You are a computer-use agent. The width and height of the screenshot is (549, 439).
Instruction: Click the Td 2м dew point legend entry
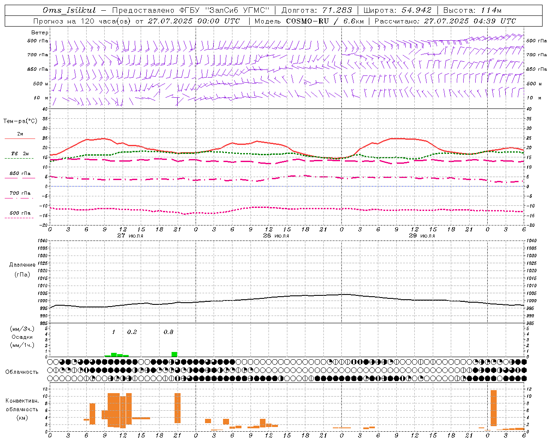(x=20, y=153)
